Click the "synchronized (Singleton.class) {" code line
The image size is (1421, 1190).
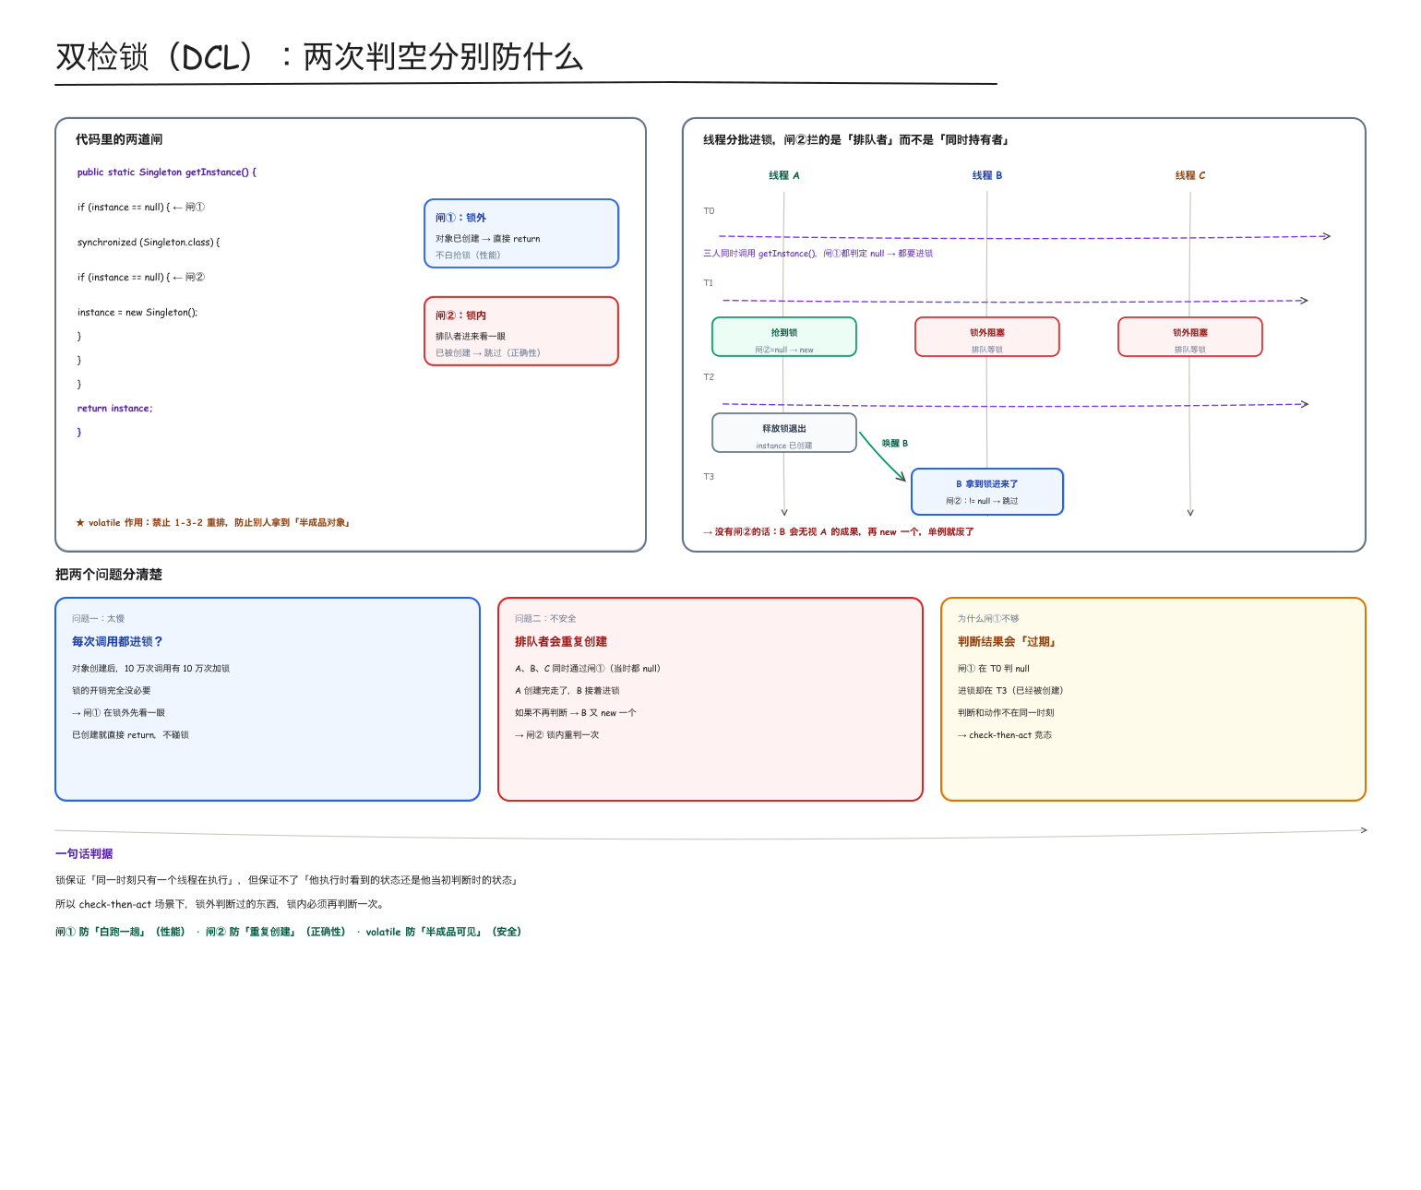pos(149,243)
